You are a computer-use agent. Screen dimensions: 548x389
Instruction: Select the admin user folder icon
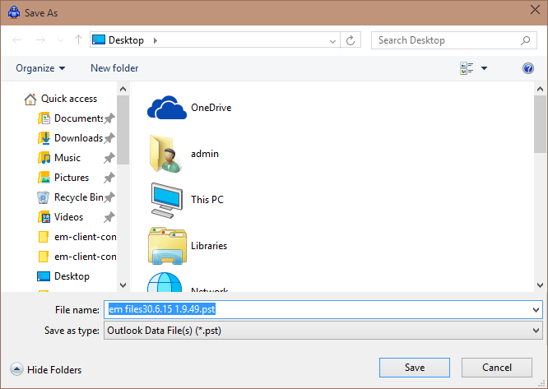point(165,154)
